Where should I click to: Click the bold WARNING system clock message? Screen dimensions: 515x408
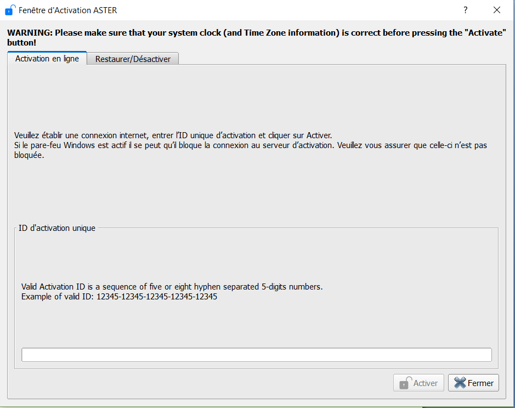256,33
